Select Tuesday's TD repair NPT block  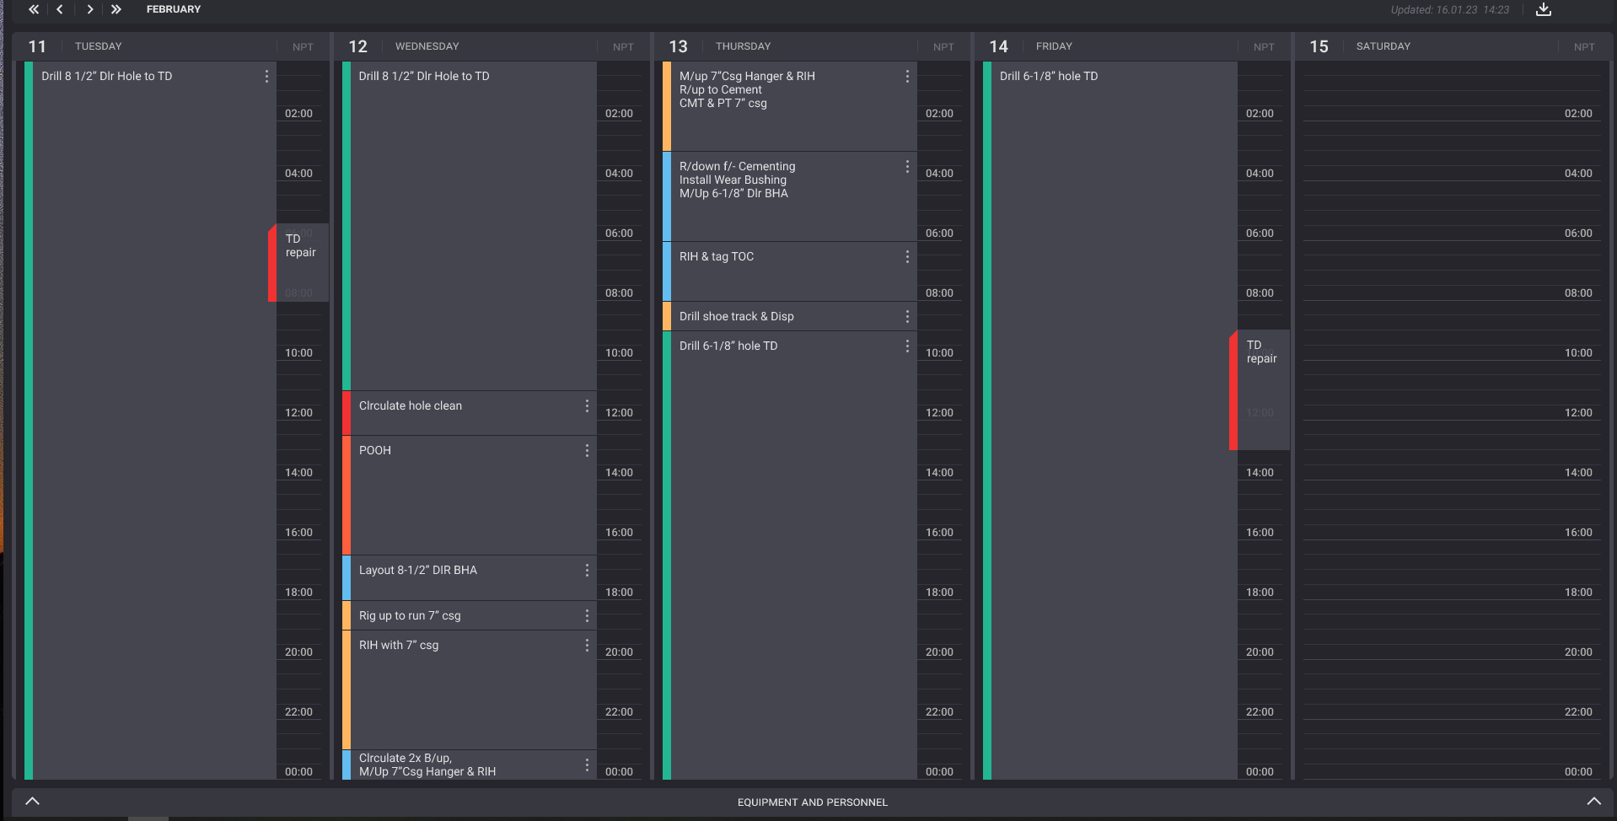pos(300,262)
